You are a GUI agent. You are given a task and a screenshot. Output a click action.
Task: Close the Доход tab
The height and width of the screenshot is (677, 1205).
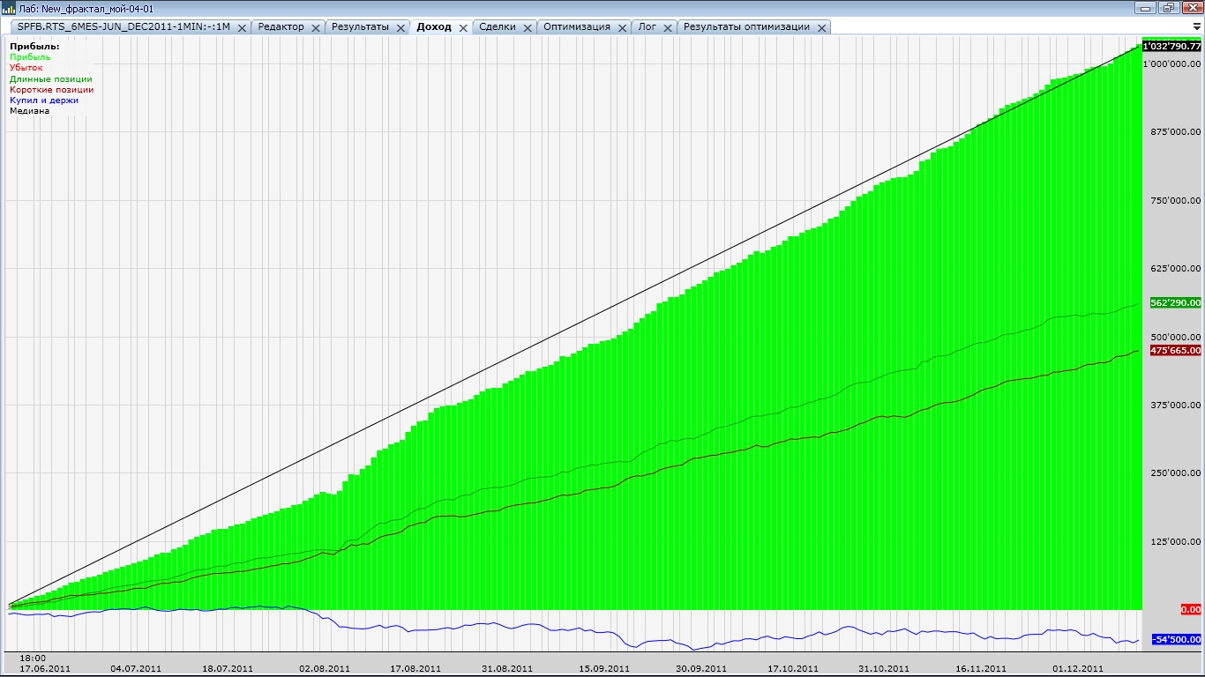463,27
